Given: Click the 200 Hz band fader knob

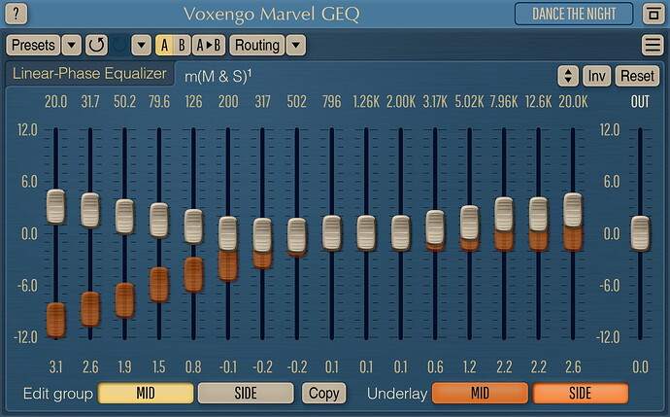Looking at the screenshot, I should [x=228, y=233].
